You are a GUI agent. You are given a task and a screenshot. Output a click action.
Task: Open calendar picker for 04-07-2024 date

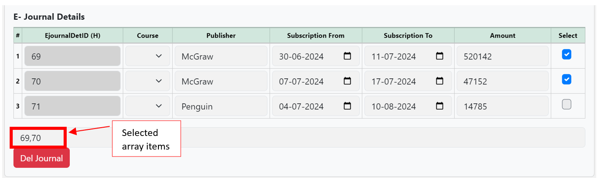[x=347, y=106]
